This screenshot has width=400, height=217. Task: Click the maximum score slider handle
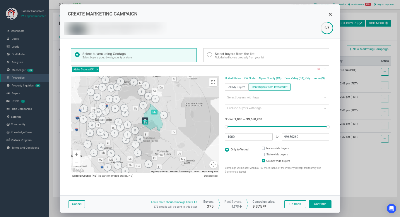pyautogui.click(x=328, y=127)
